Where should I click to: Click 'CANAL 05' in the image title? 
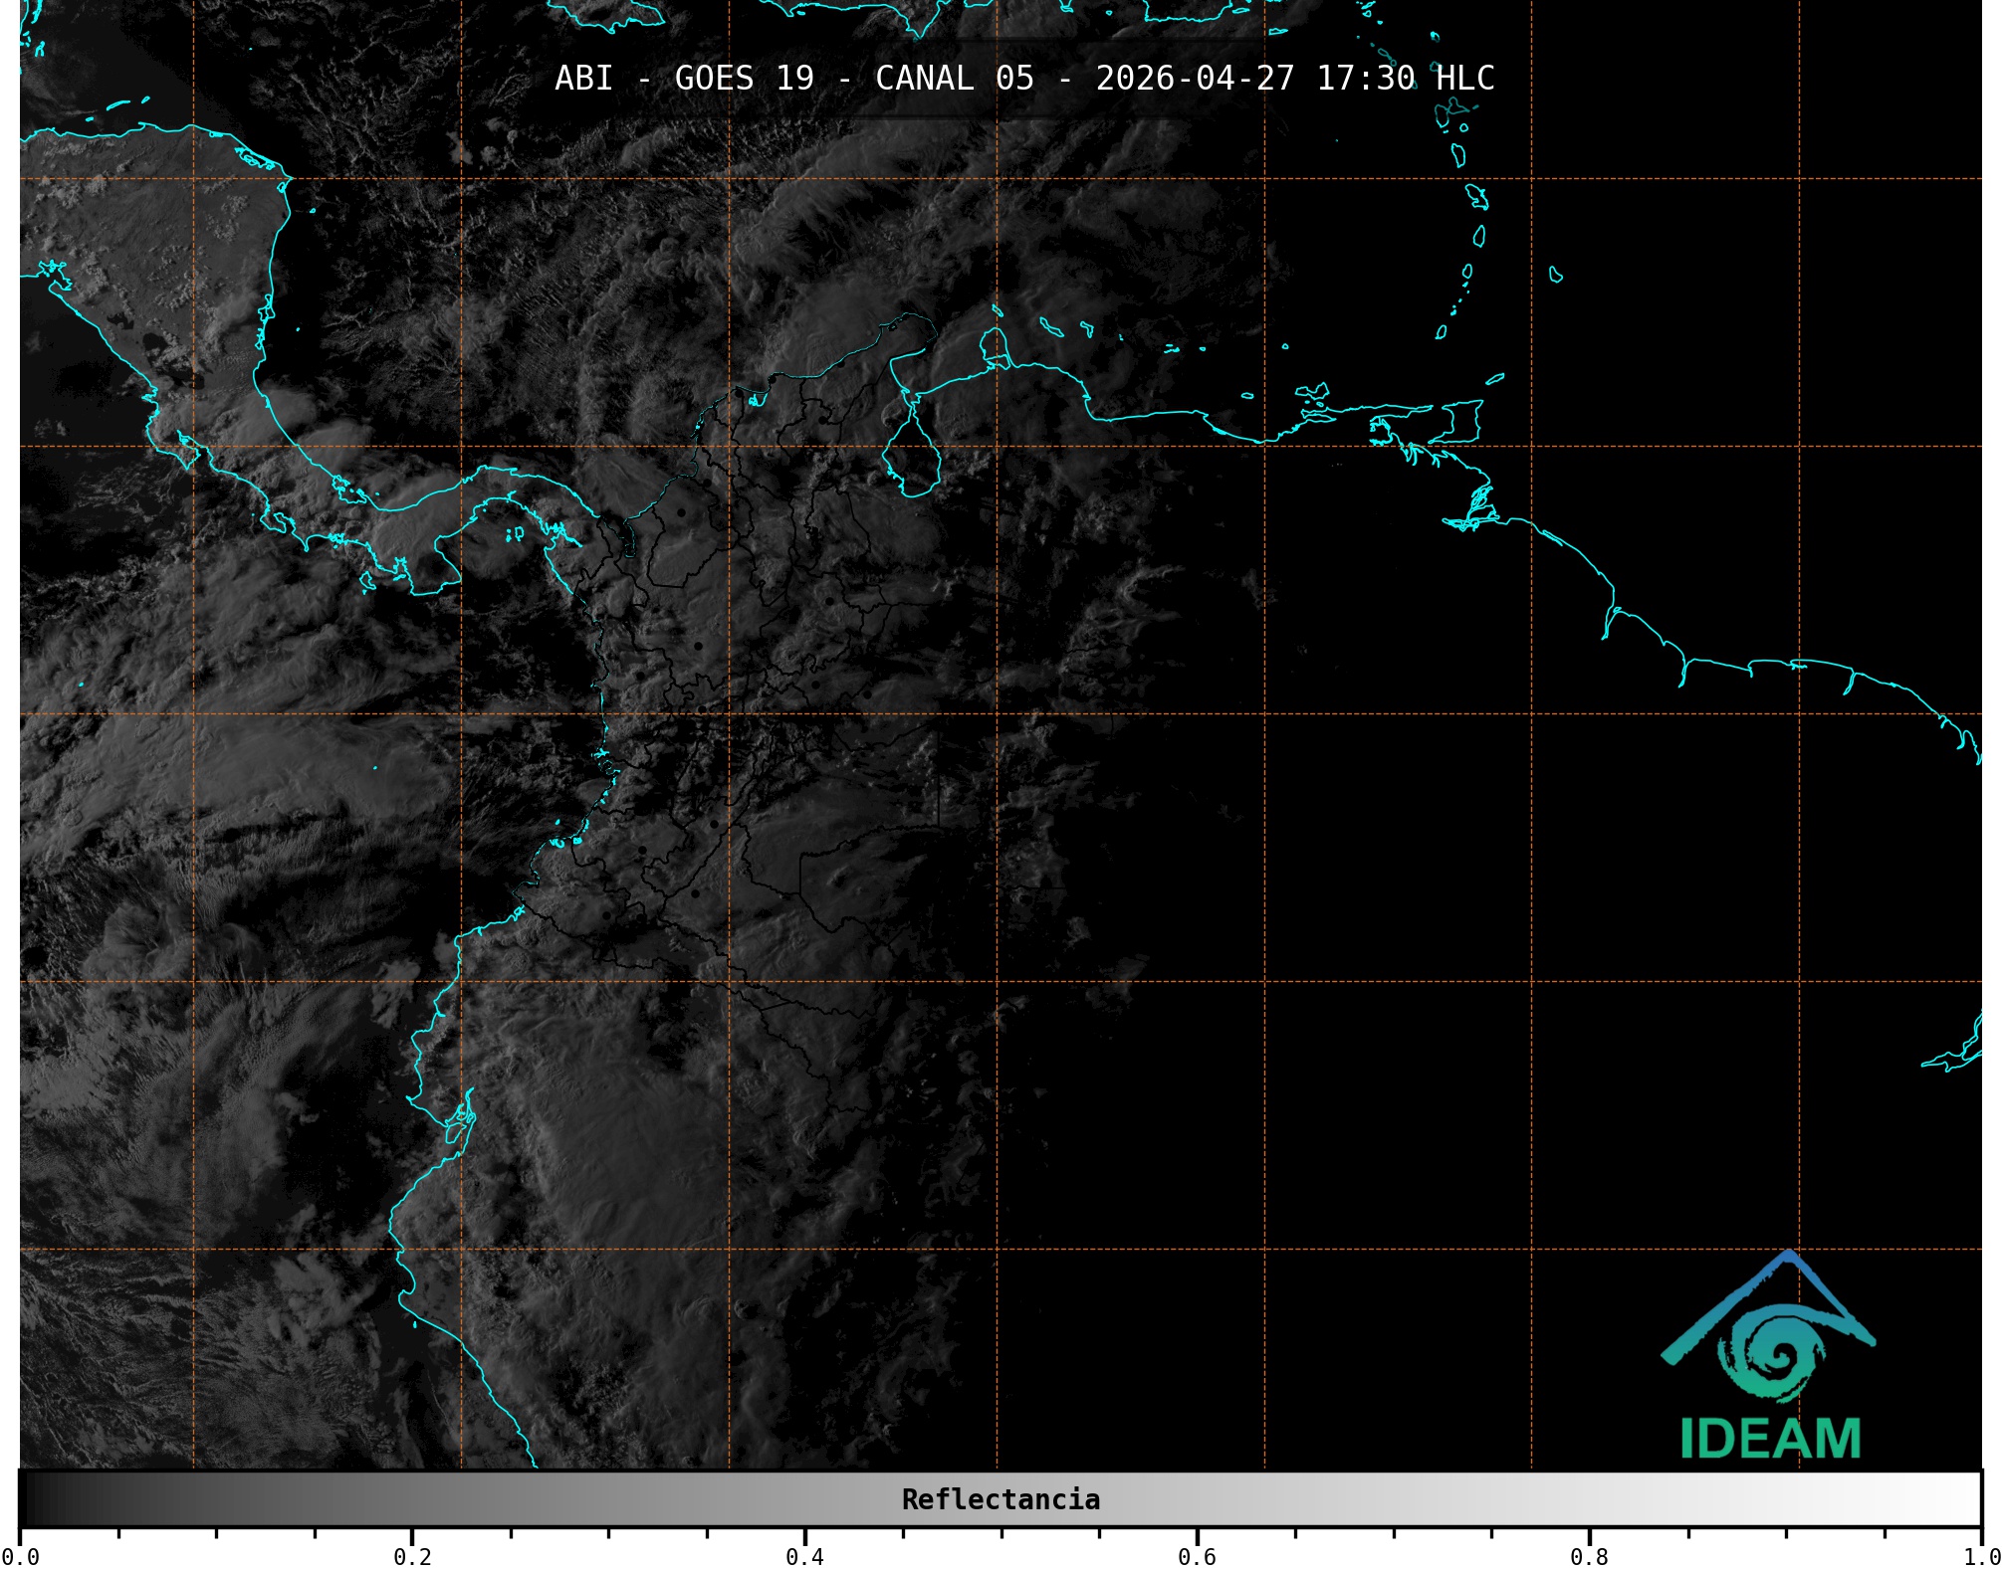(x=954, y=79)
